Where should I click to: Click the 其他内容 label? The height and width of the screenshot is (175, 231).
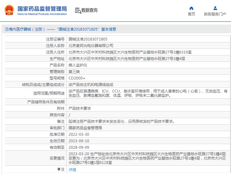57,115
